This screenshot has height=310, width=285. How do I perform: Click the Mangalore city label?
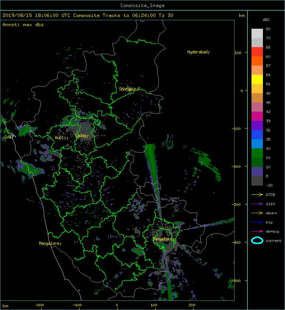[x=49, y=243]
